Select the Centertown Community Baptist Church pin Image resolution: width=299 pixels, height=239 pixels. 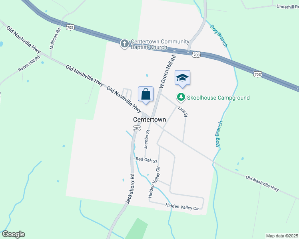pos(125,44)
